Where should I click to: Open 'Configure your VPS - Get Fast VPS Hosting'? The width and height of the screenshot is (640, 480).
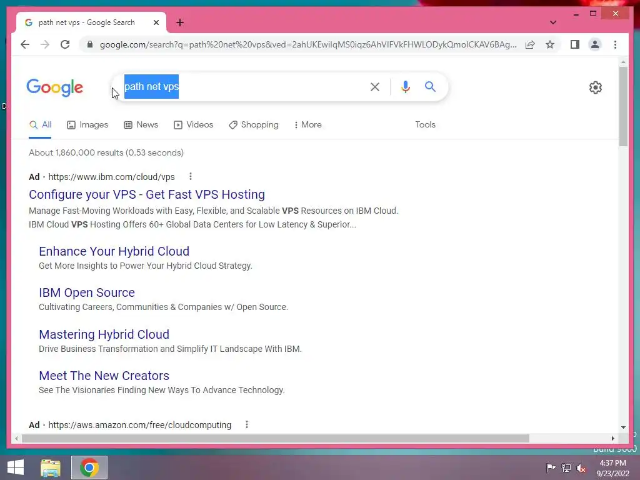point(147,194)
